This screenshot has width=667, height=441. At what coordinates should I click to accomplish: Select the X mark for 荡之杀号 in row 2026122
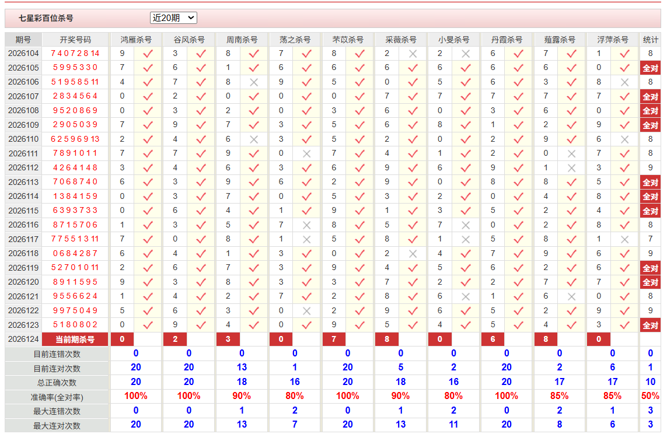pyautogui.click(x=307, y=311)
